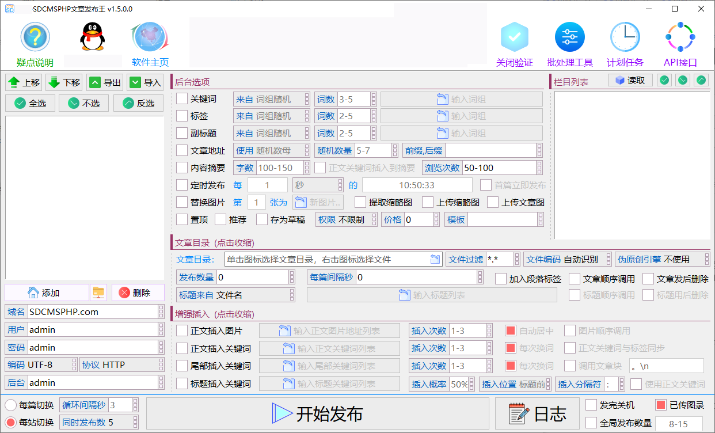The image size is (715, 433).
Task: Open the API接口 icon
Action: coord(680,37)
